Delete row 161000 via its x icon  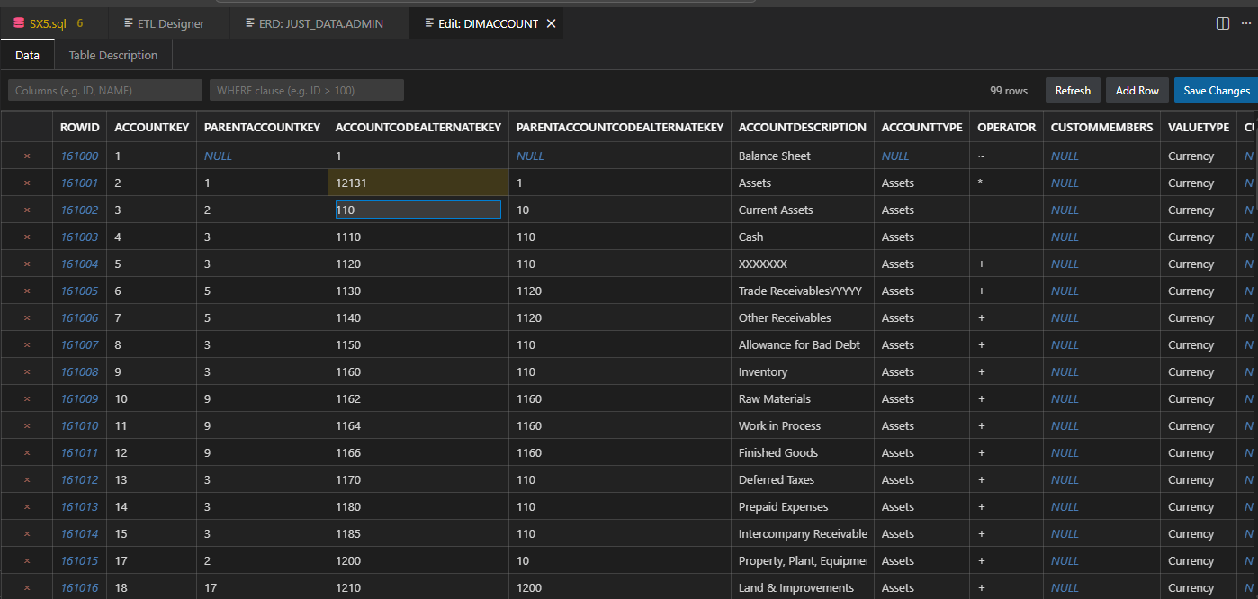(27, 156)
